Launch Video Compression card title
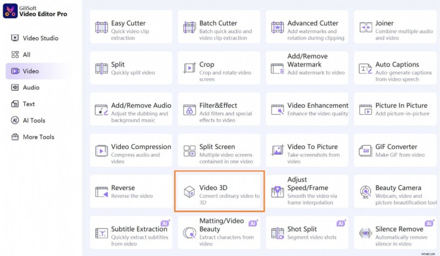Screen dimensions: 440x256 [x=141, y=146]
